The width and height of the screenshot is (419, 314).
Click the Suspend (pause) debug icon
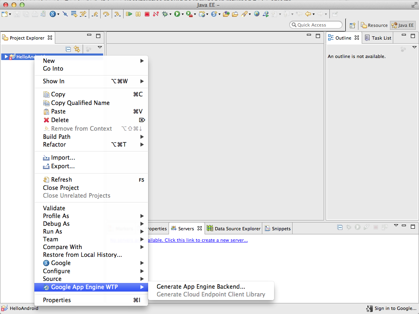[x=138, y=14]
